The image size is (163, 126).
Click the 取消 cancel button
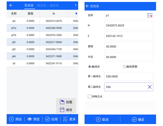[x=102, y=119]
